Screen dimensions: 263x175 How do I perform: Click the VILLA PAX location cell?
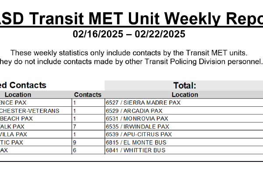[x=14, y=134]
